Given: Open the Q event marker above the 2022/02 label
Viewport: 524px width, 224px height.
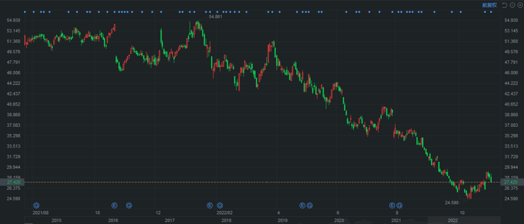Looking at the screenshot, I should pos(220,205).
